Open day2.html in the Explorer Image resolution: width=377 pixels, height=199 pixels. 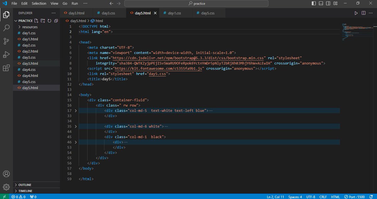30,51
